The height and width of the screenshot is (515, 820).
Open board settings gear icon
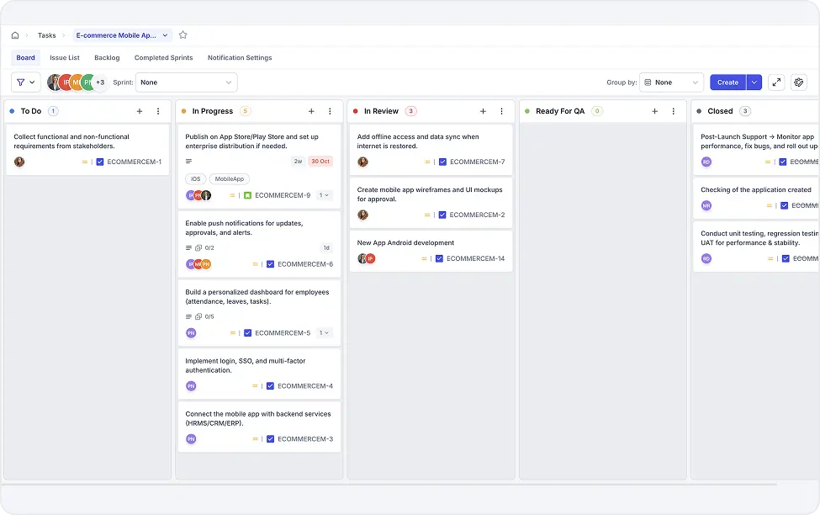[x=799, y=82]
